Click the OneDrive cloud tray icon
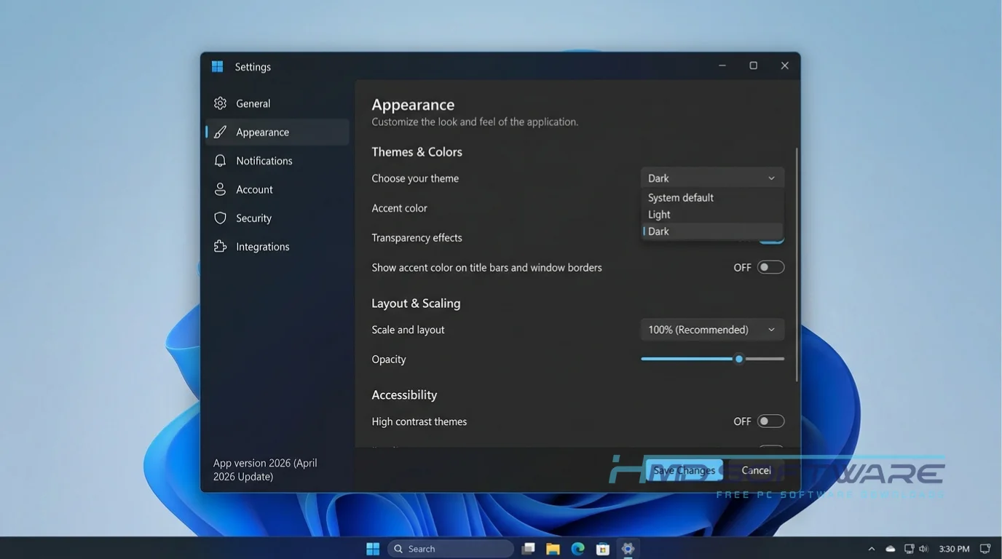The image size is (1002, 559). coord(890,549)
